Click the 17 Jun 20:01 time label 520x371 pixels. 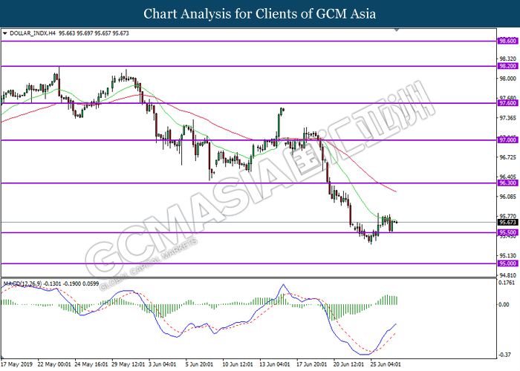(x=312, y=364)
